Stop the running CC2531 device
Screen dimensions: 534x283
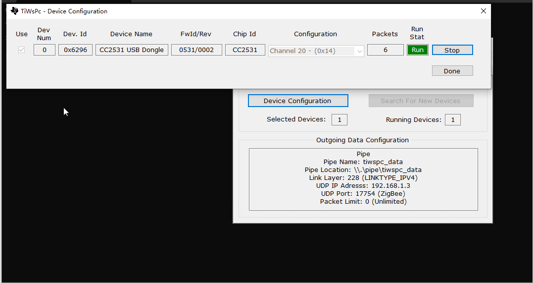pos(452,50)
